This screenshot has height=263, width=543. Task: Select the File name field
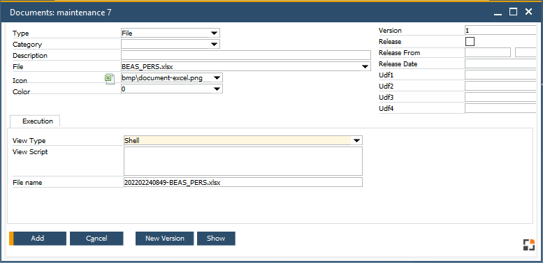click(243, 182)
